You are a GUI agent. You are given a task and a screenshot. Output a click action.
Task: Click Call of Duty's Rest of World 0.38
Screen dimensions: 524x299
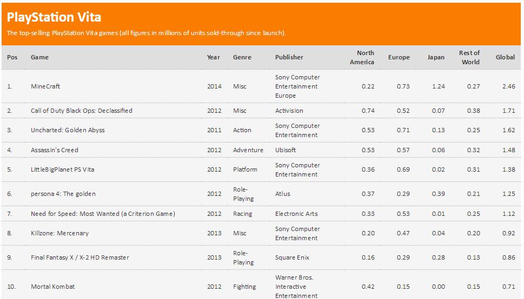coord(474,111)
